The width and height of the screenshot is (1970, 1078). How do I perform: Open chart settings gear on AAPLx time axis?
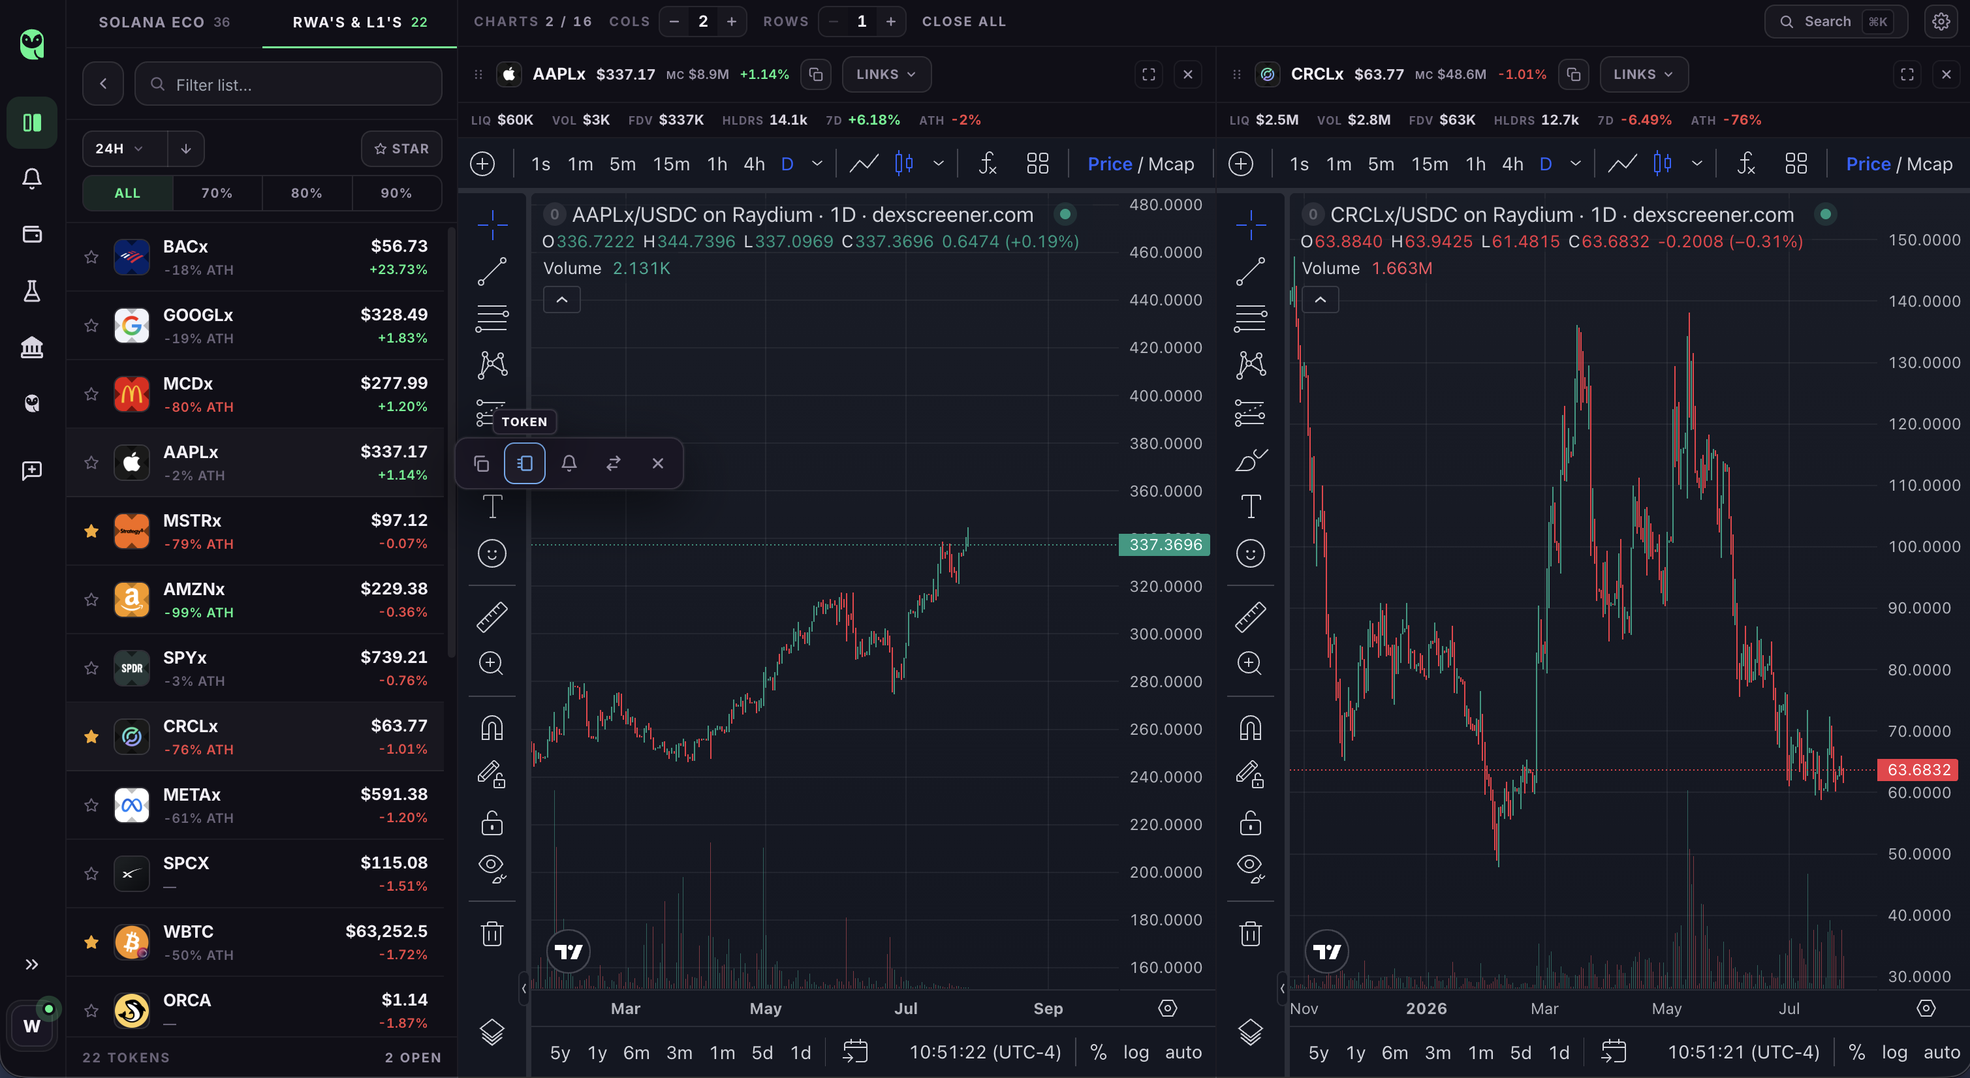coord(1167,1008)
